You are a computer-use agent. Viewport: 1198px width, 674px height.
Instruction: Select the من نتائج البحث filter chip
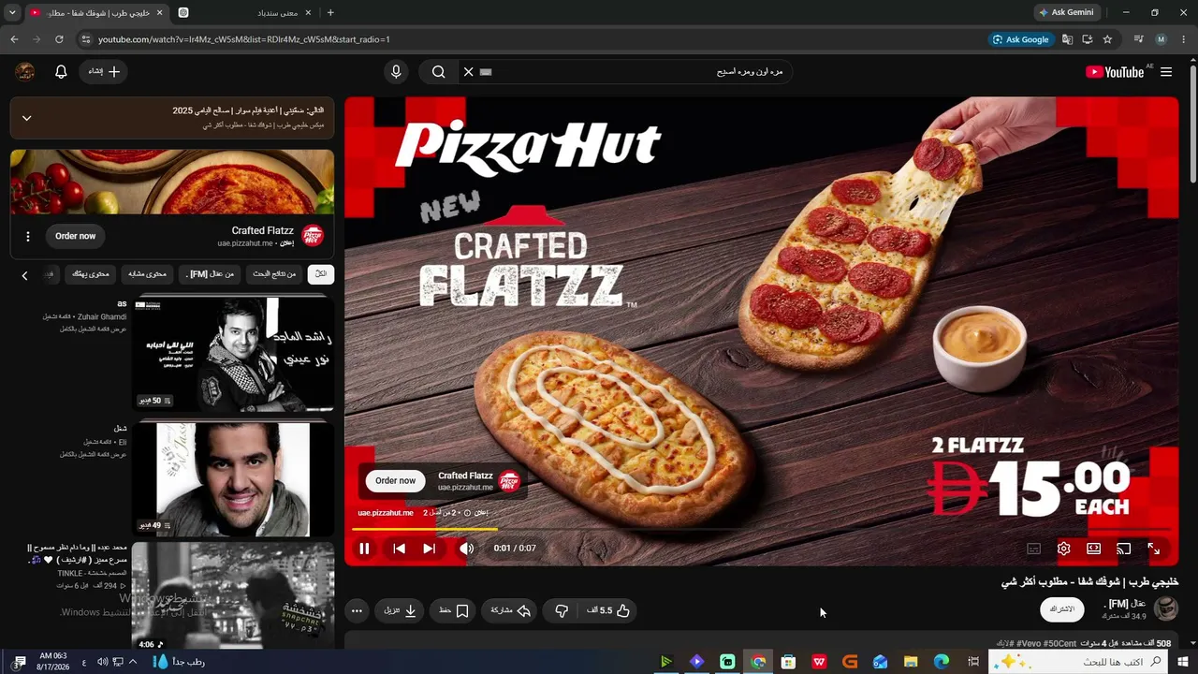[274, 274]
